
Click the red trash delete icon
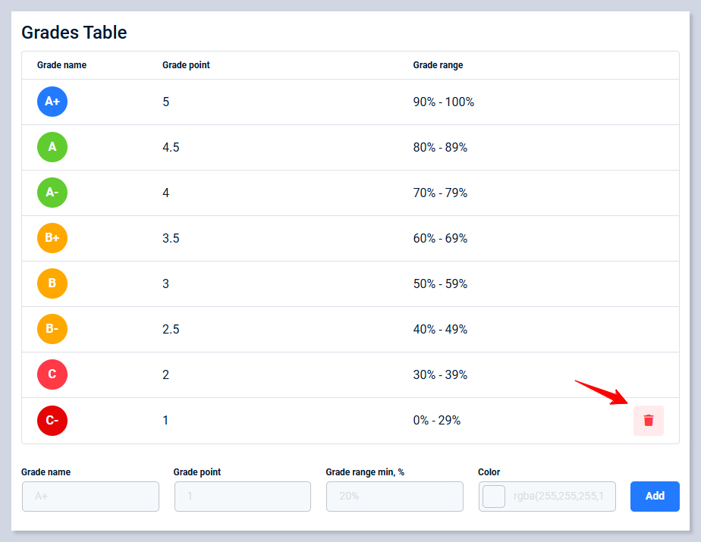coord(648,421)
